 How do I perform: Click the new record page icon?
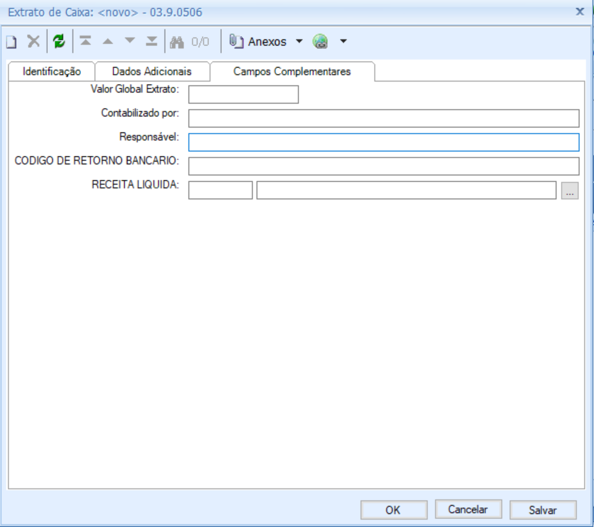(12, 41)
